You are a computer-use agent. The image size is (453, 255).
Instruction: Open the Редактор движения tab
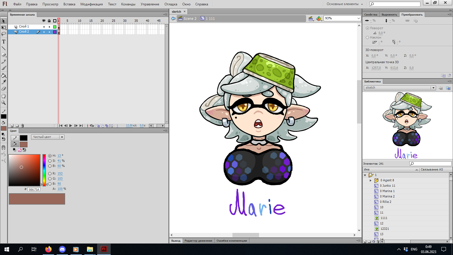tap(198, 241)
